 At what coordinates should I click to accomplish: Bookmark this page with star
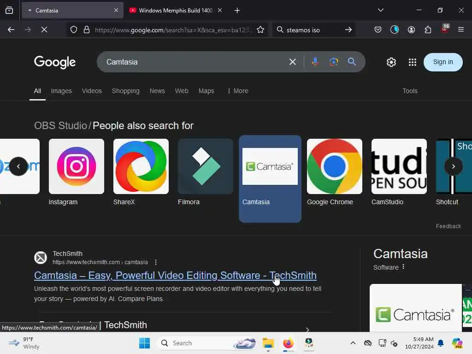point(260,29)
